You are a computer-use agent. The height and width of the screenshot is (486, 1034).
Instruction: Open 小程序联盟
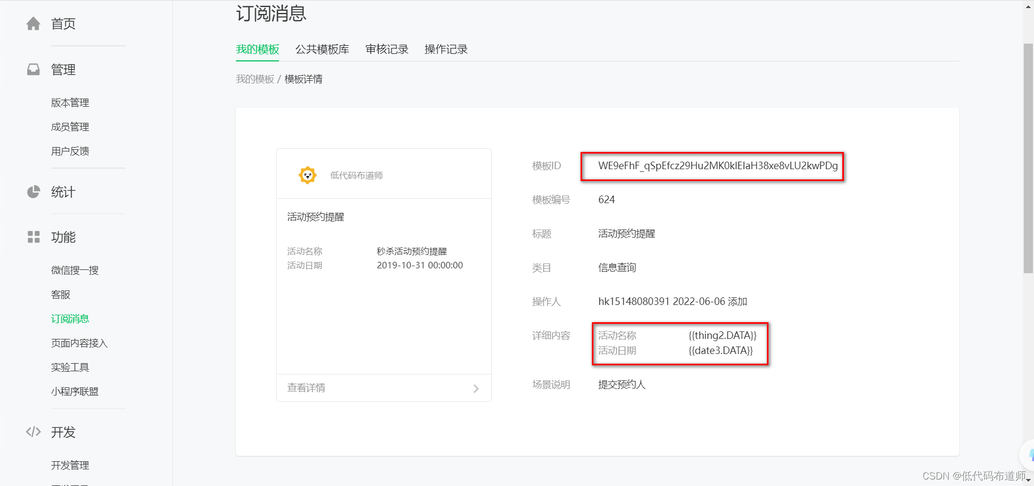[75, 391]
